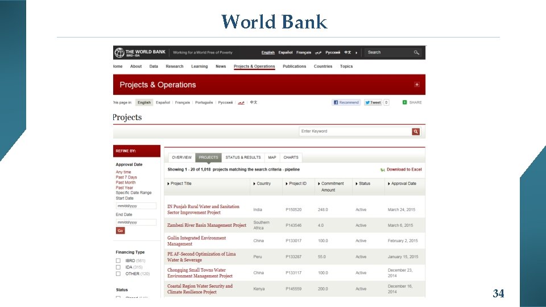This screenshot has height=307, width=546.
Task: Sort by Status column
Action: 363,184
